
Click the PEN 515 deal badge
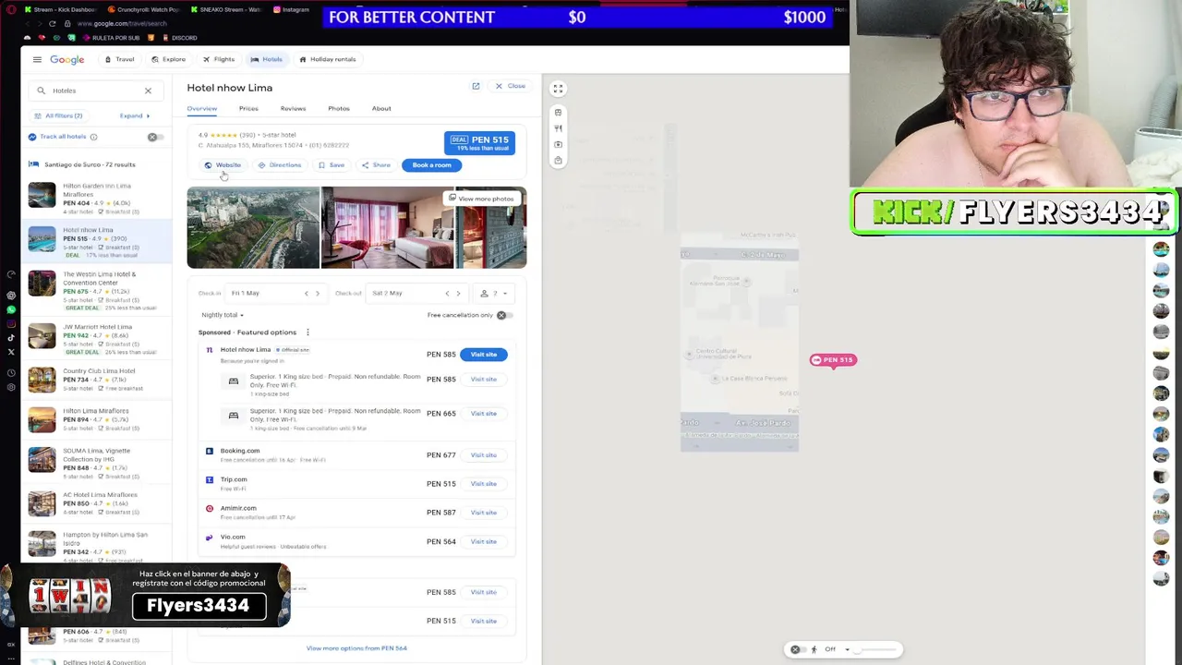[x=479, y=142]
